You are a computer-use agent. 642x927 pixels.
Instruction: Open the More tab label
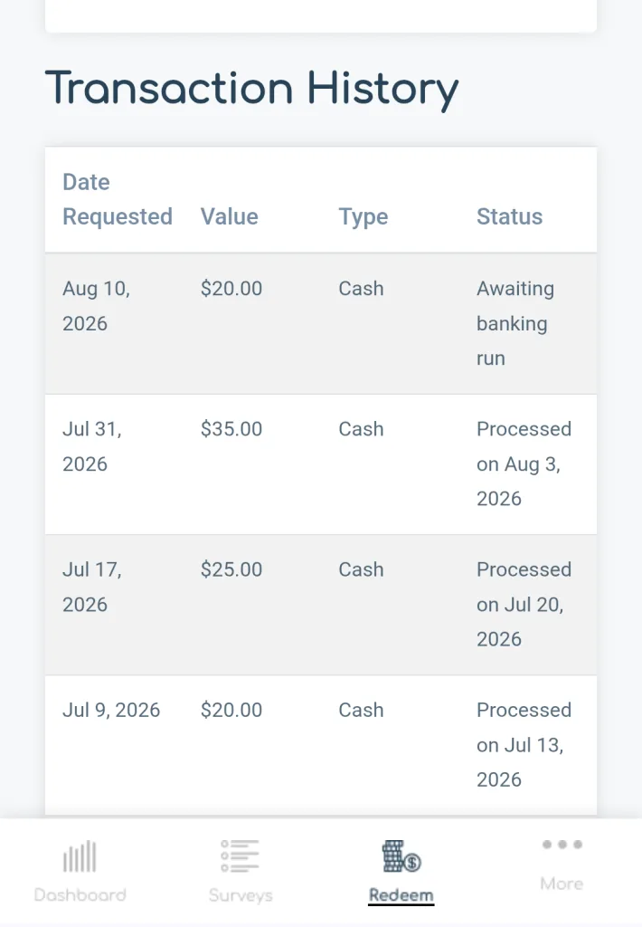pyautogui.click(x=562, y=884)
